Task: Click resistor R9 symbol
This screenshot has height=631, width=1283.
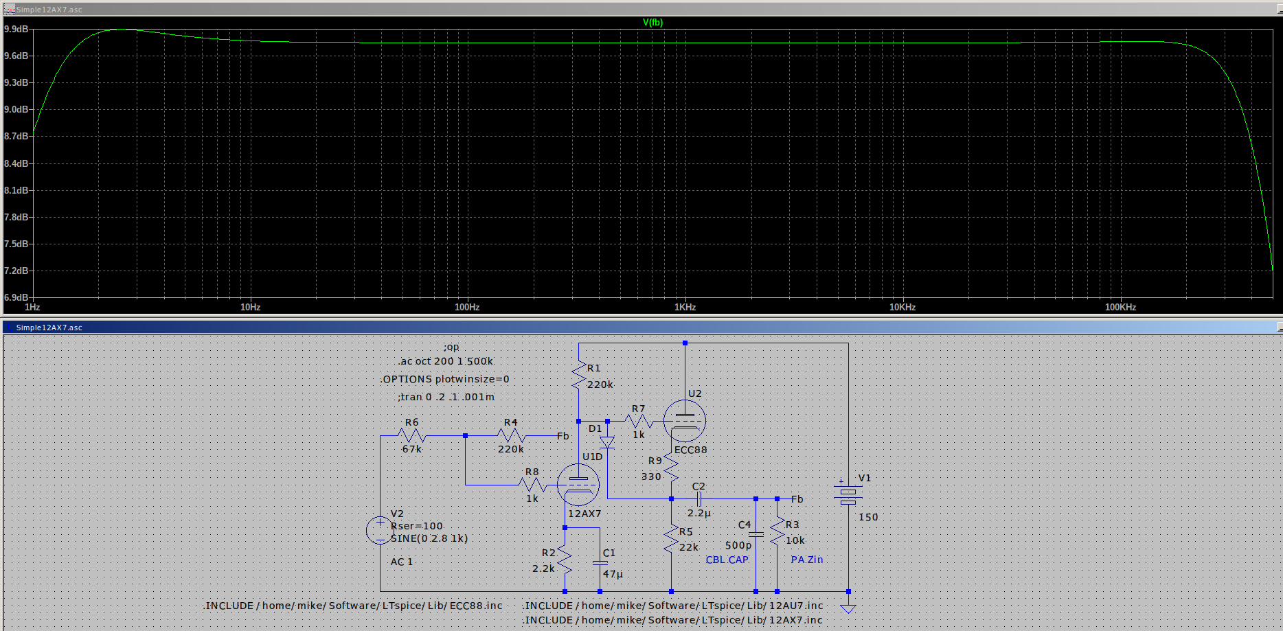Action: coord(671,468)
